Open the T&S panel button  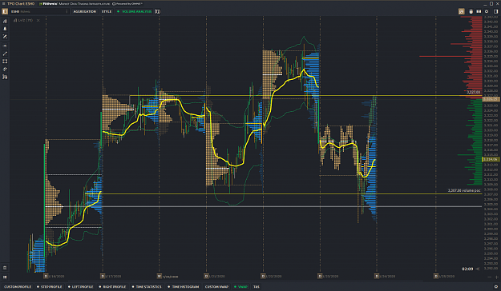tap(257, 287)
